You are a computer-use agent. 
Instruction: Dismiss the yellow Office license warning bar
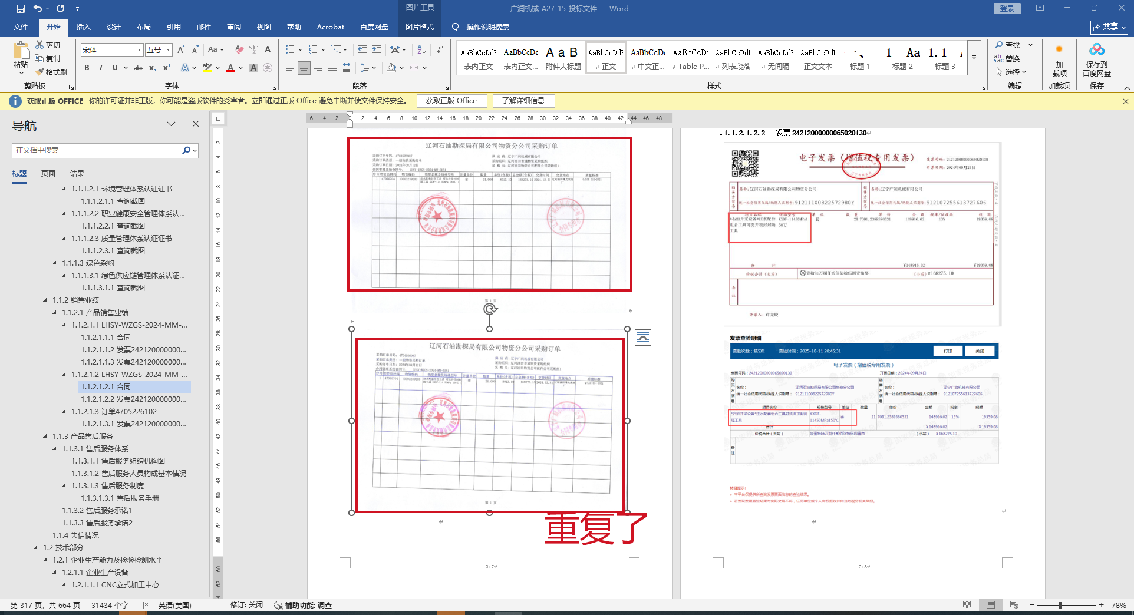(1126, 101)
